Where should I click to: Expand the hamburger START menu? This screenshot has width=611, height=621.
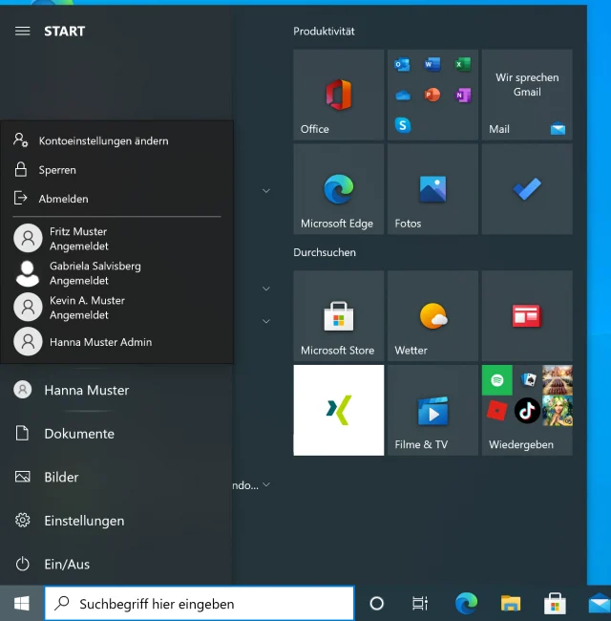(x=23, y=31)
